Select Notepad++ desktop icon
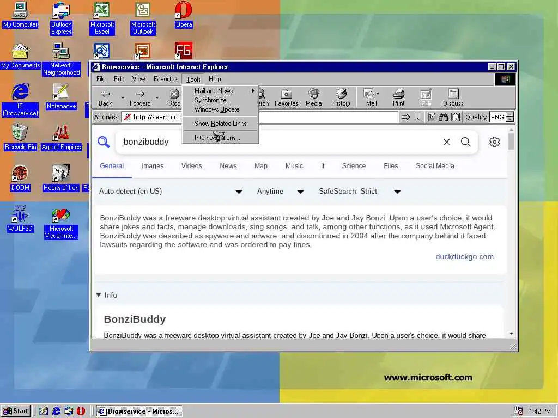 coord(61,97)
